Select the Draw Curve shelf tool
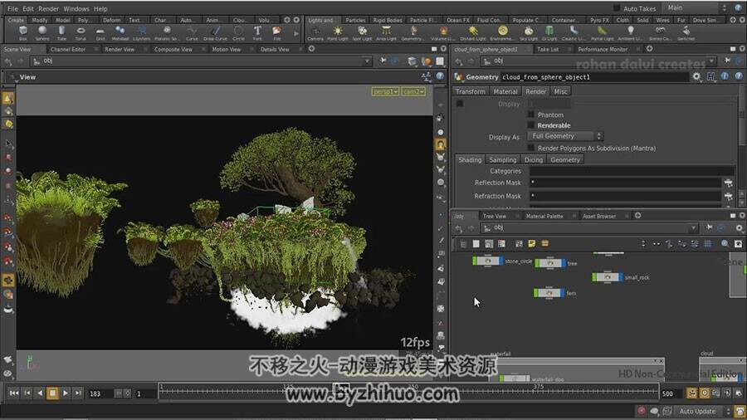This screenshot has width=747, height=420. click(x=215, y=33)
